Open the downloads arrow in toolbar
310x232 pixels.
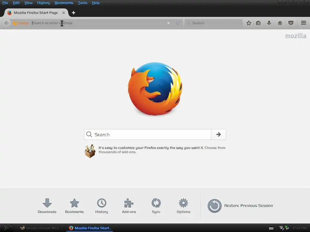coord(269,23)
